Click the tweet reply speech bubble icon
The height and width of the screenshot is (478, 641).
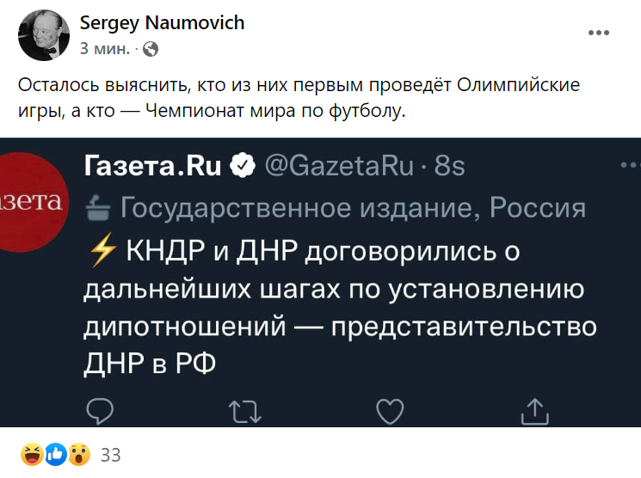(100, 412)
